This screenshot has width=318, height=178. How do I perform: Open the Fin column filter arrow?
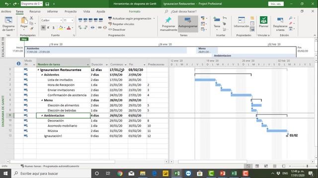145,65
